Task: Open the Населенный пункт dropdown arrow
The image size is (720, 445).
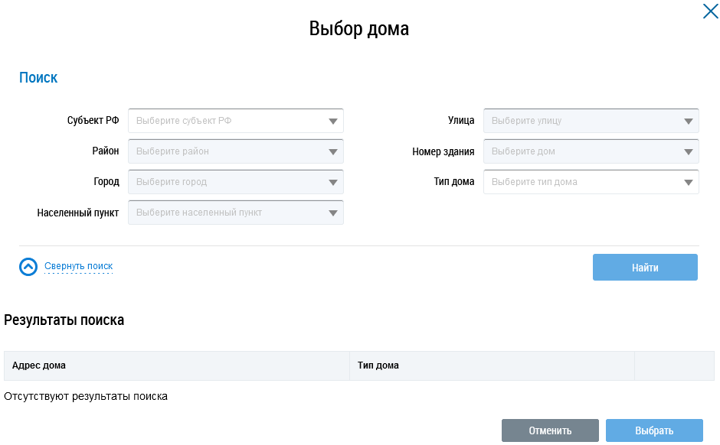Action: pos(332,213)
